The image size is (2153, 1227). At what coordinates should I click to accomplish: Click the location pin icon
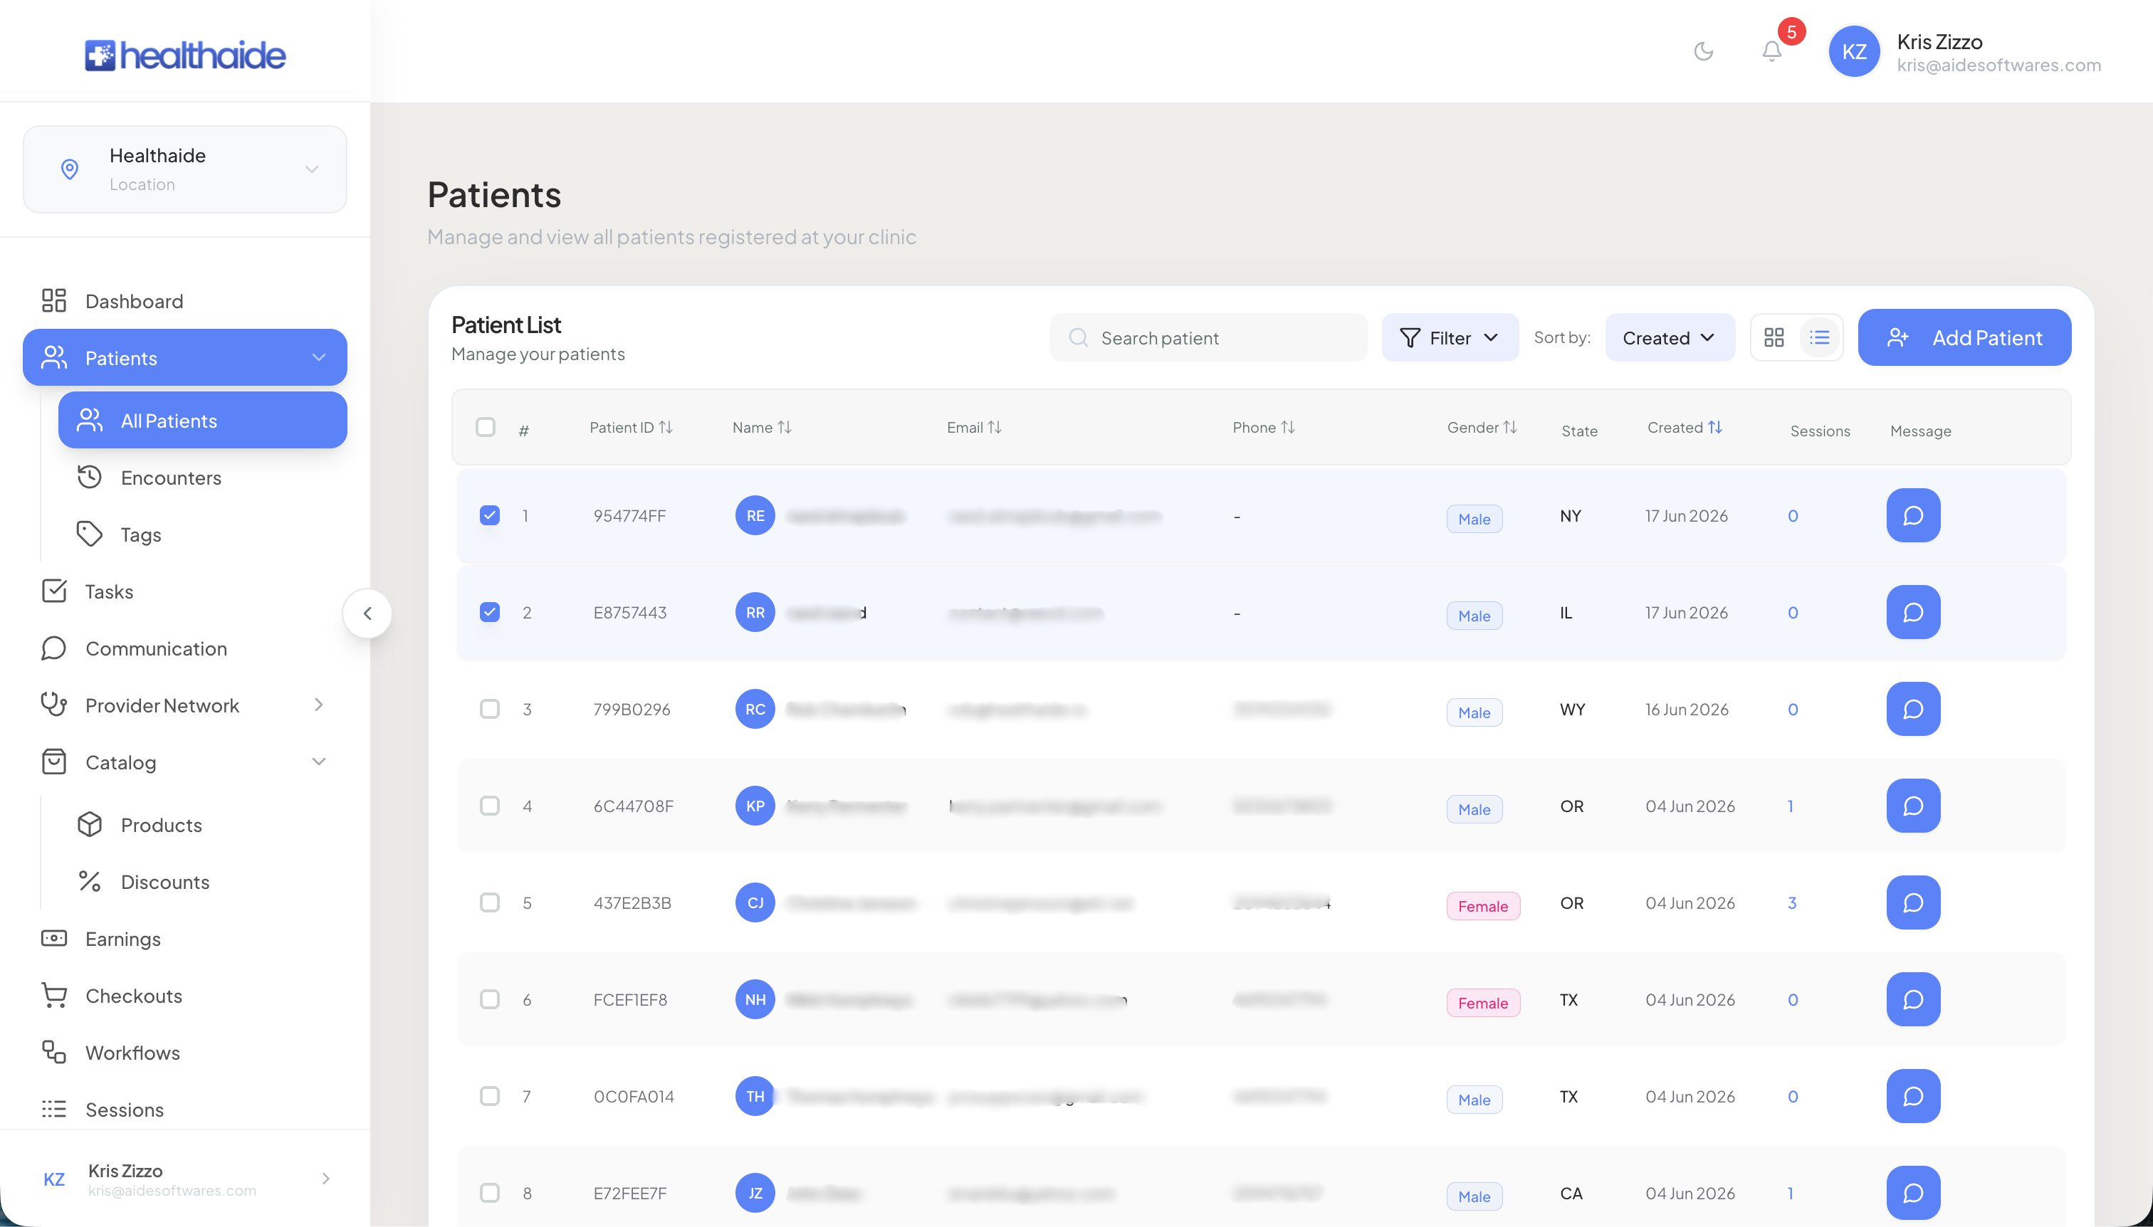(x=70, y=169)
